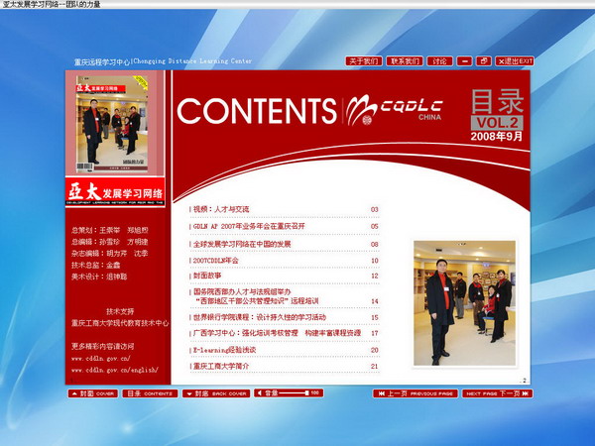Jump to 封底 BACK COVER
This screenshot has height=446, width=595.
[216, 393]
